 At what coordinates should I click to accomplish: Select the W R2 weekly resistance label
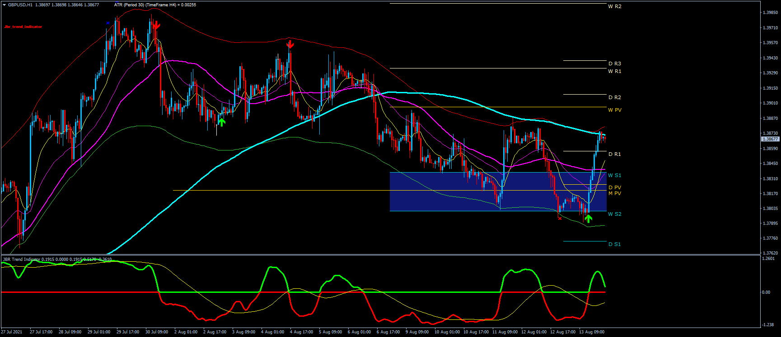(614, 7)
